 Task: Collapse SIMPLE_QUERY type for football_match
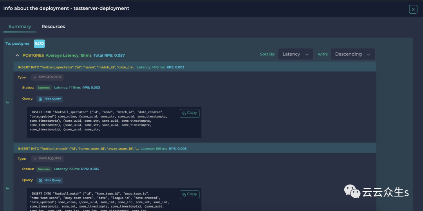(x=47, y=159)
